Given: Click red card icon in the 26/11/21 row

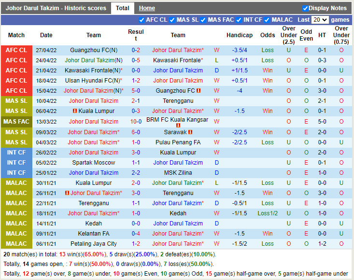Looking at the screenshot, I should tap(67, 193).
